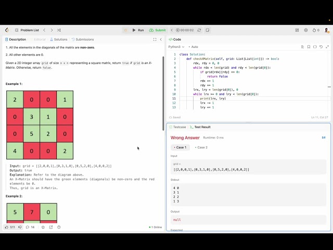Viewport: 333px width, 250px height.
Task: Select Case 2 result
Action: [x=201, y=147]
